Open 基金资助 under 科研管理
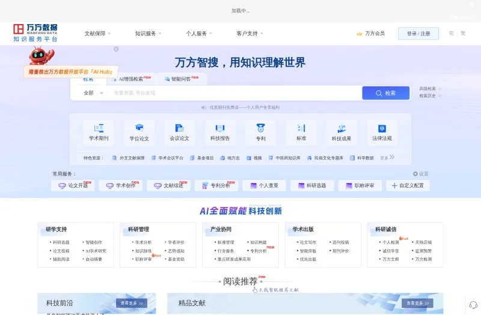Screen dimensions: 481x315 tap(176, 259)
